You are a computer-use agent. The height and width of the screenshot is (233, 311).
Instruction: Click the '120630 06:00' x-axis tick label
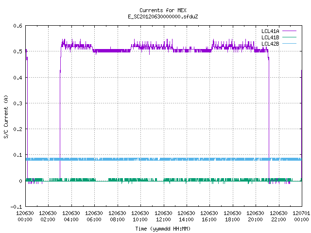click(x=94, y=216)
